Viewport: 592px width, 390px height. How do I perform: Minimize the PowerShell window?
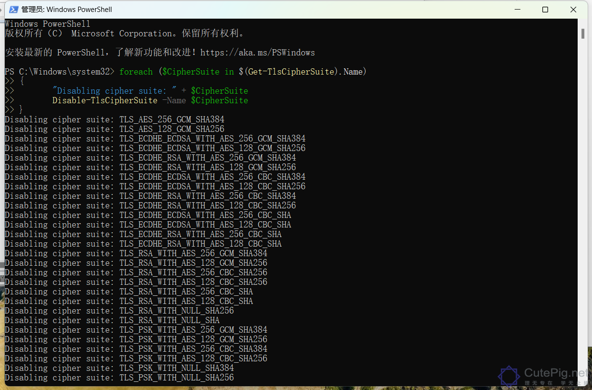pyautogui.click(x=518, y=9)
